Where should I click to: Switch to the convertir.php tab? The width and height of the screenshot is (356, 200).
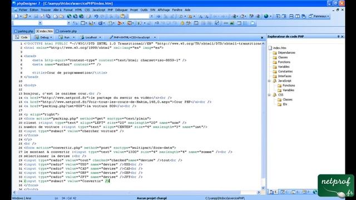tap(66, 31)
